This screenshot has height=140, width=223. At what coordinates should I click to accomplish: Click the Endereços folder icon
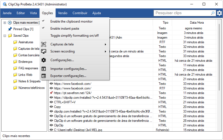tap(15, 62)
